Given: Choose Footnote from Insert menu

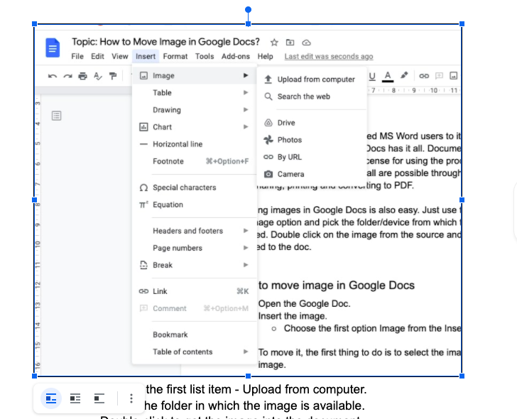Looking at the screenshot, I should click(194, 161).
